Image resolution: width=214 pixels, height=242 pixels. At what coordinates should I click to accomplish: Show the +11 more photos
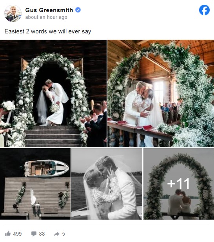[178, 183]
